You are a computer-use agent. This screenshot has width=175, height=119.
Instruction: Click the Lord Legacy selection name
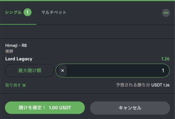(x=19, y=59)
